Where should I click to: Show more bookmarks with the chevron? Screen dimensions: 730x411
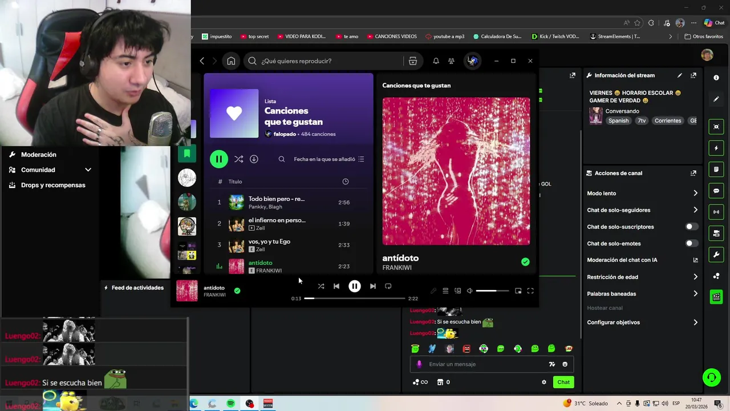pos(671,37)
